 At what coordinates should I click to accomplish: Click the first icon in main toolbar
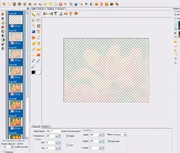(4, 4)
